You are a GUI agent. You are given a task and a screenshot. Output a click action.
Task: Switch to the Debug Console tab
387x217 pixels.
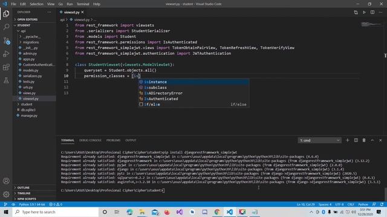[x=90, y=140]
